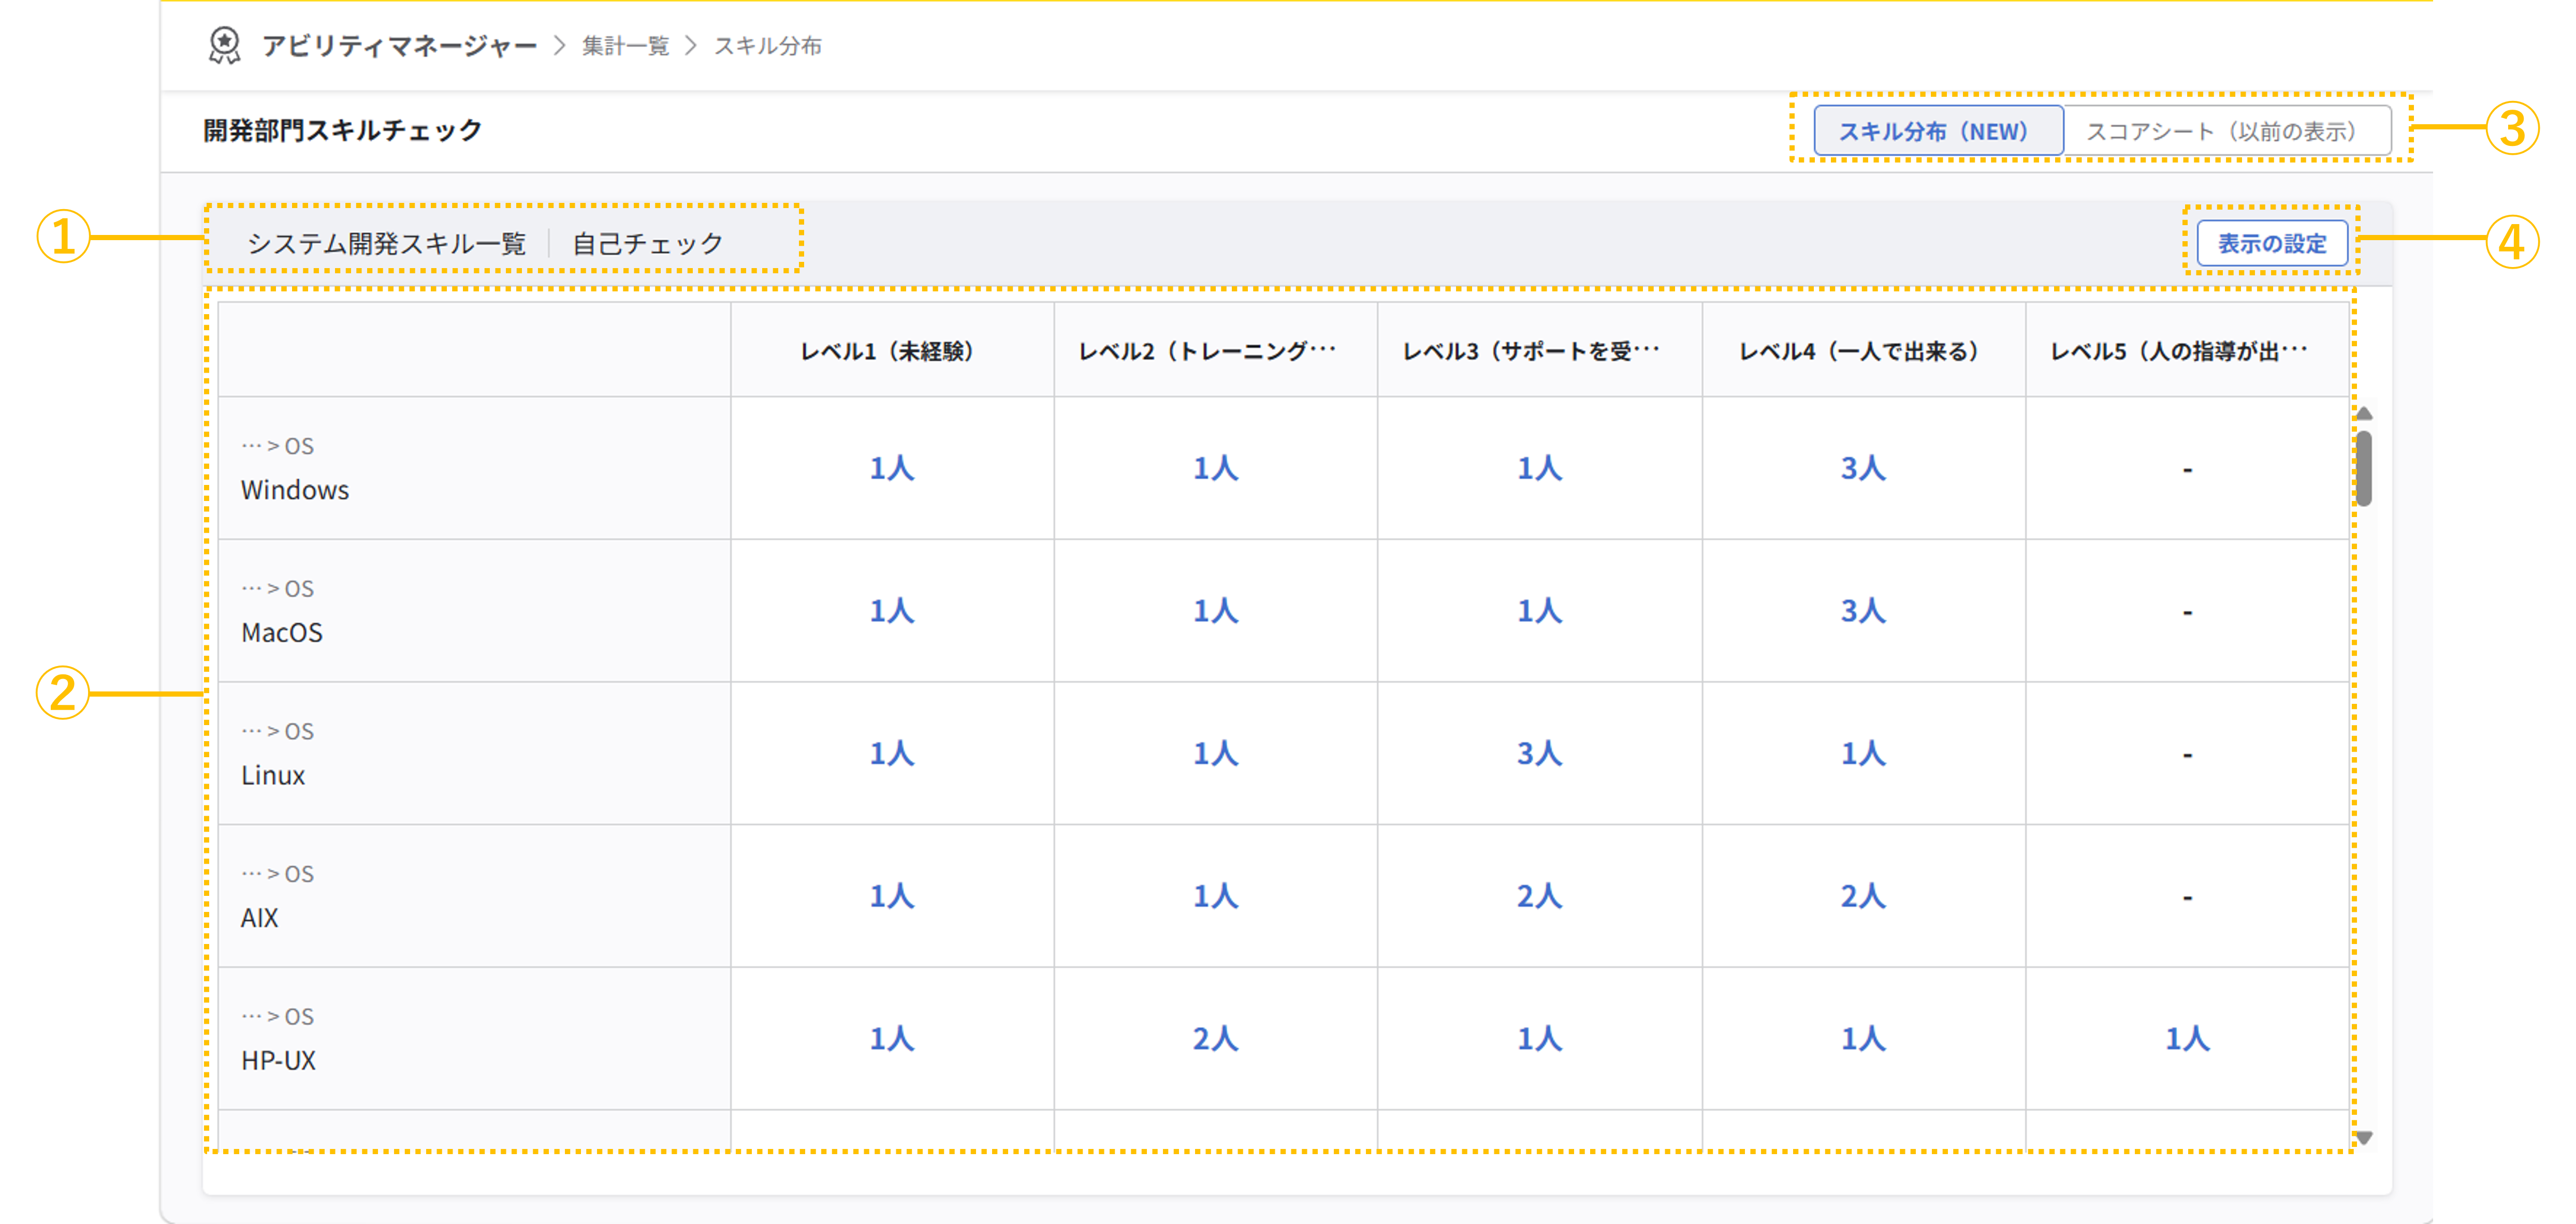Click the …> OS path above Linux
This screenshot has height=1224, width=2576.
[277, 731]
